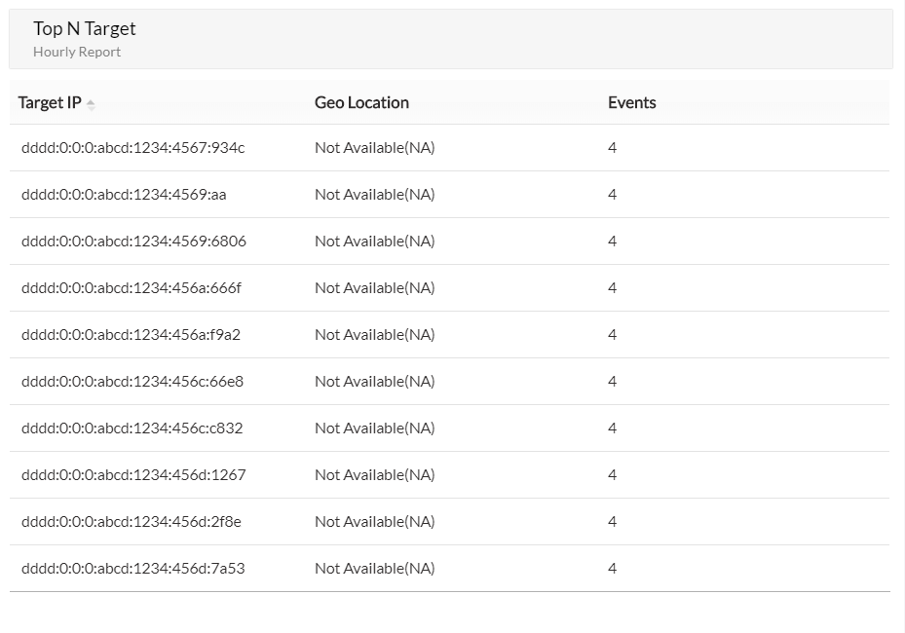Click the IP address ending in 456c:66e8

click(x=132, y=382)
